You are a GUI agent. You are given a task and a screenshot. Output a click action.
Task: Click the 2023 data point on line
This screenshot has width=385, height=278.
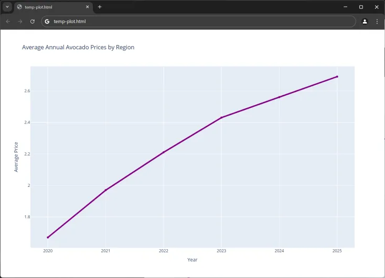(x=221, y=118)
